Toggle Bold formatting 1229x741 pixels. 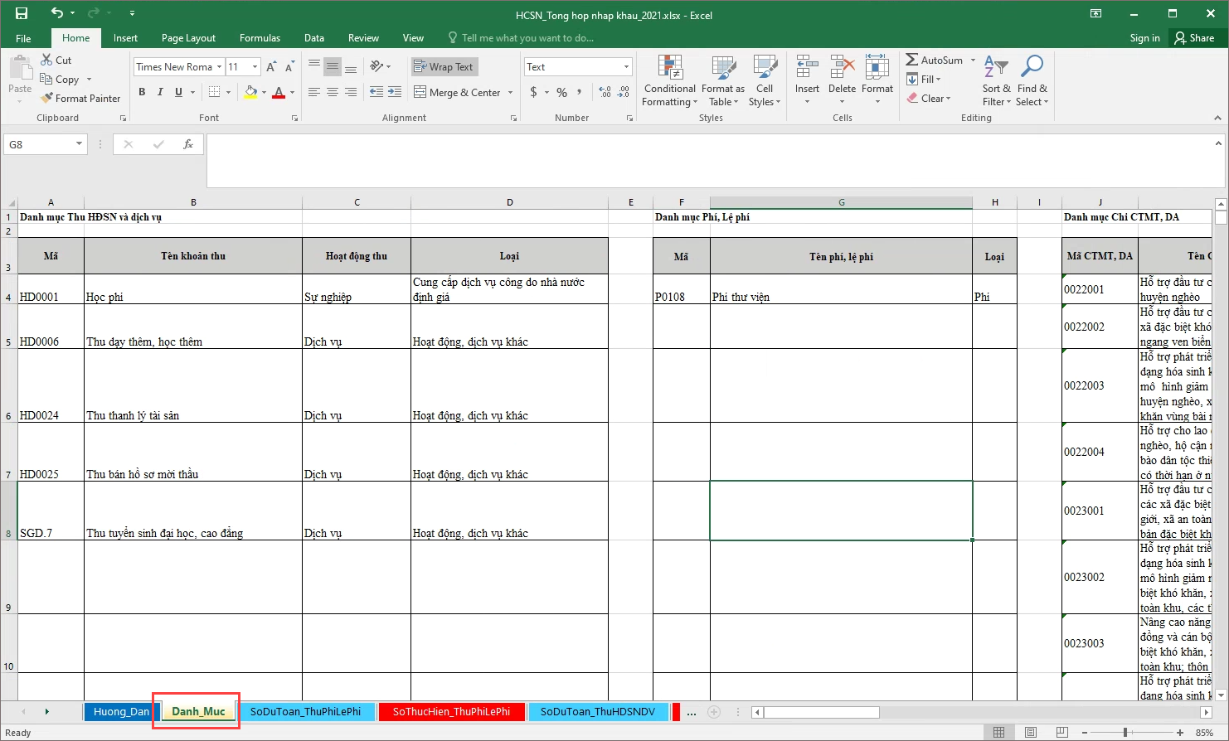(142, 92)
